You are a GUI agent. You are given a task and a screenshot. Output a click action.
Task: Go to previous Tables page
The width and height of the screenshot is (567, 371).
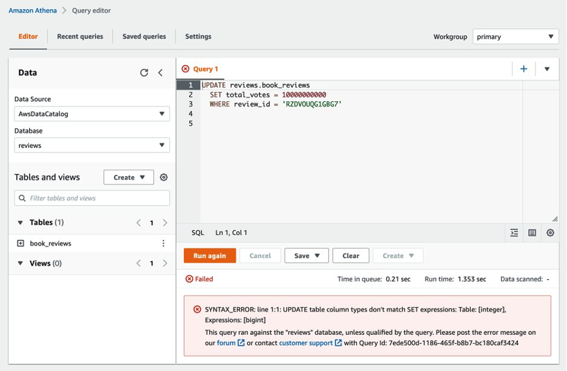tap(139, 223)
